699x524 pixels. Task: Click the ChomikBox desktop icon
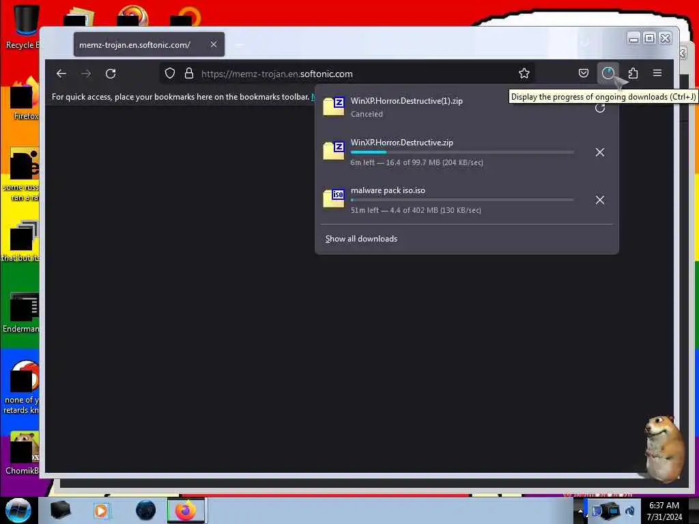(x=23, y=453)
